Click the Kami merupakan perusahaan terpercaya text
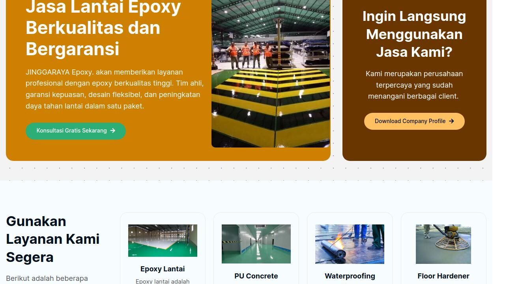 click(x=414, y=85)
